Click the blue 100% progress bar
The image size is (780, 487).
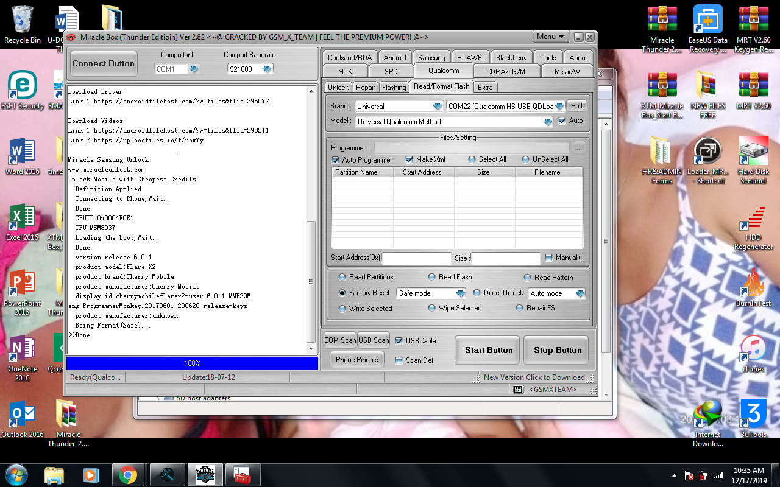(192, 363)
